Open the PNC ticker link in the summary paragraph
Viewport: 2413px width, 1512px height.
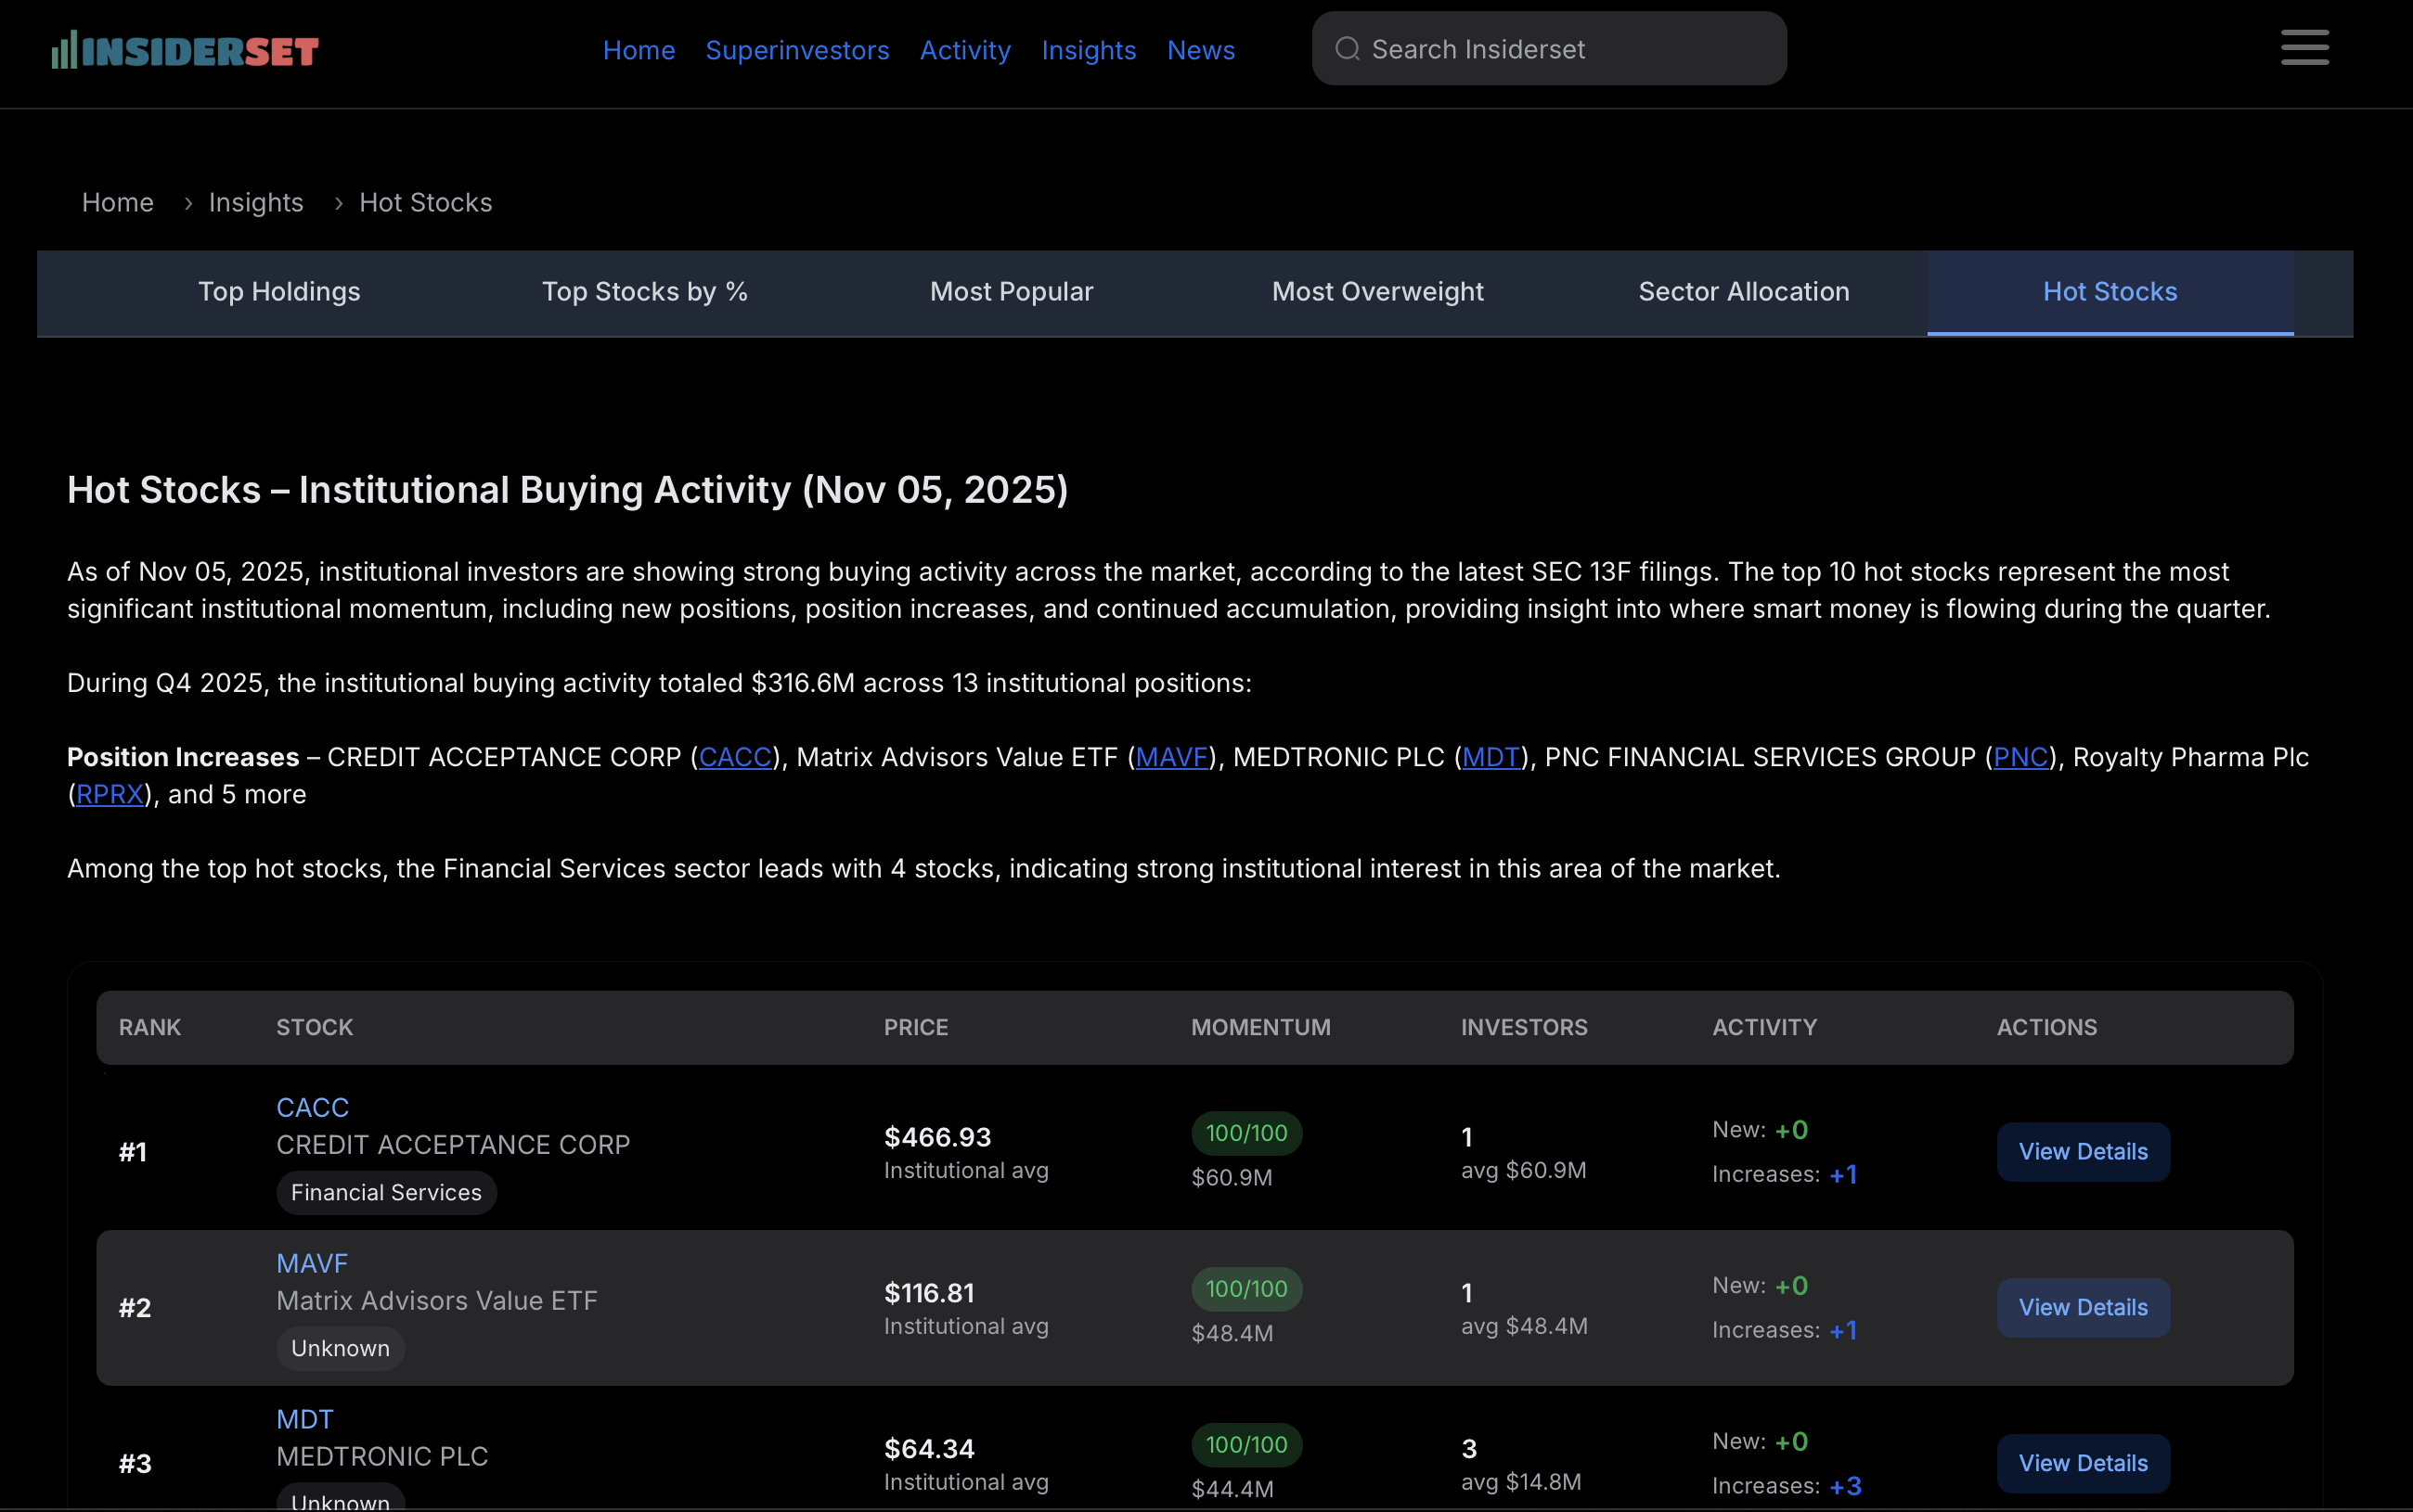point(2019,757)
